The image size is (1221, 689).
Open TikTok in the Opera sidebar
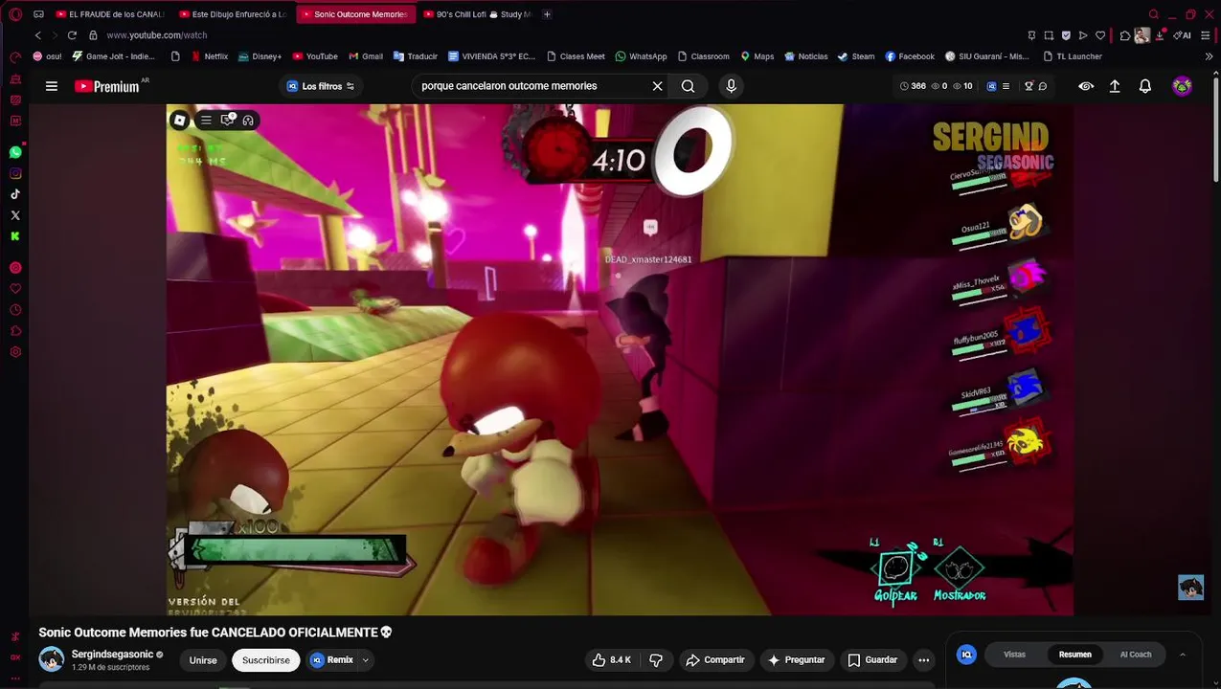click(15, 194)
